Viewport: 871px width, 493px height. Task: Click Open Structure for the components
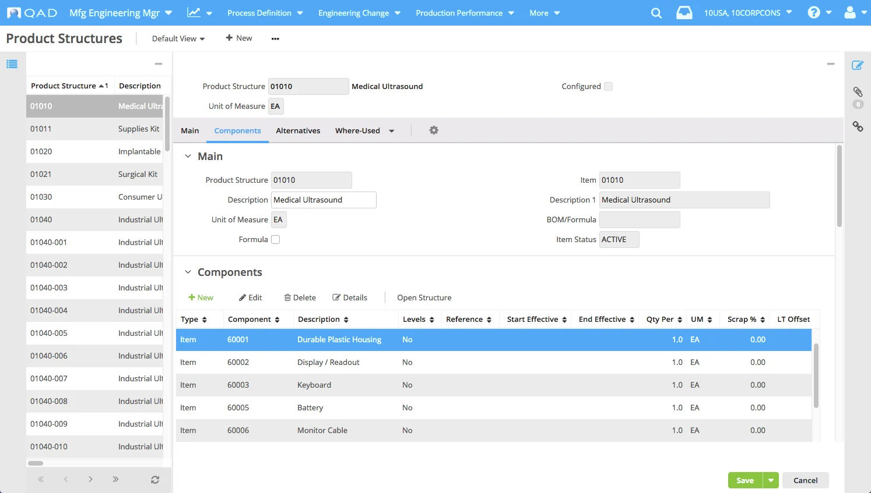[424, 297]
